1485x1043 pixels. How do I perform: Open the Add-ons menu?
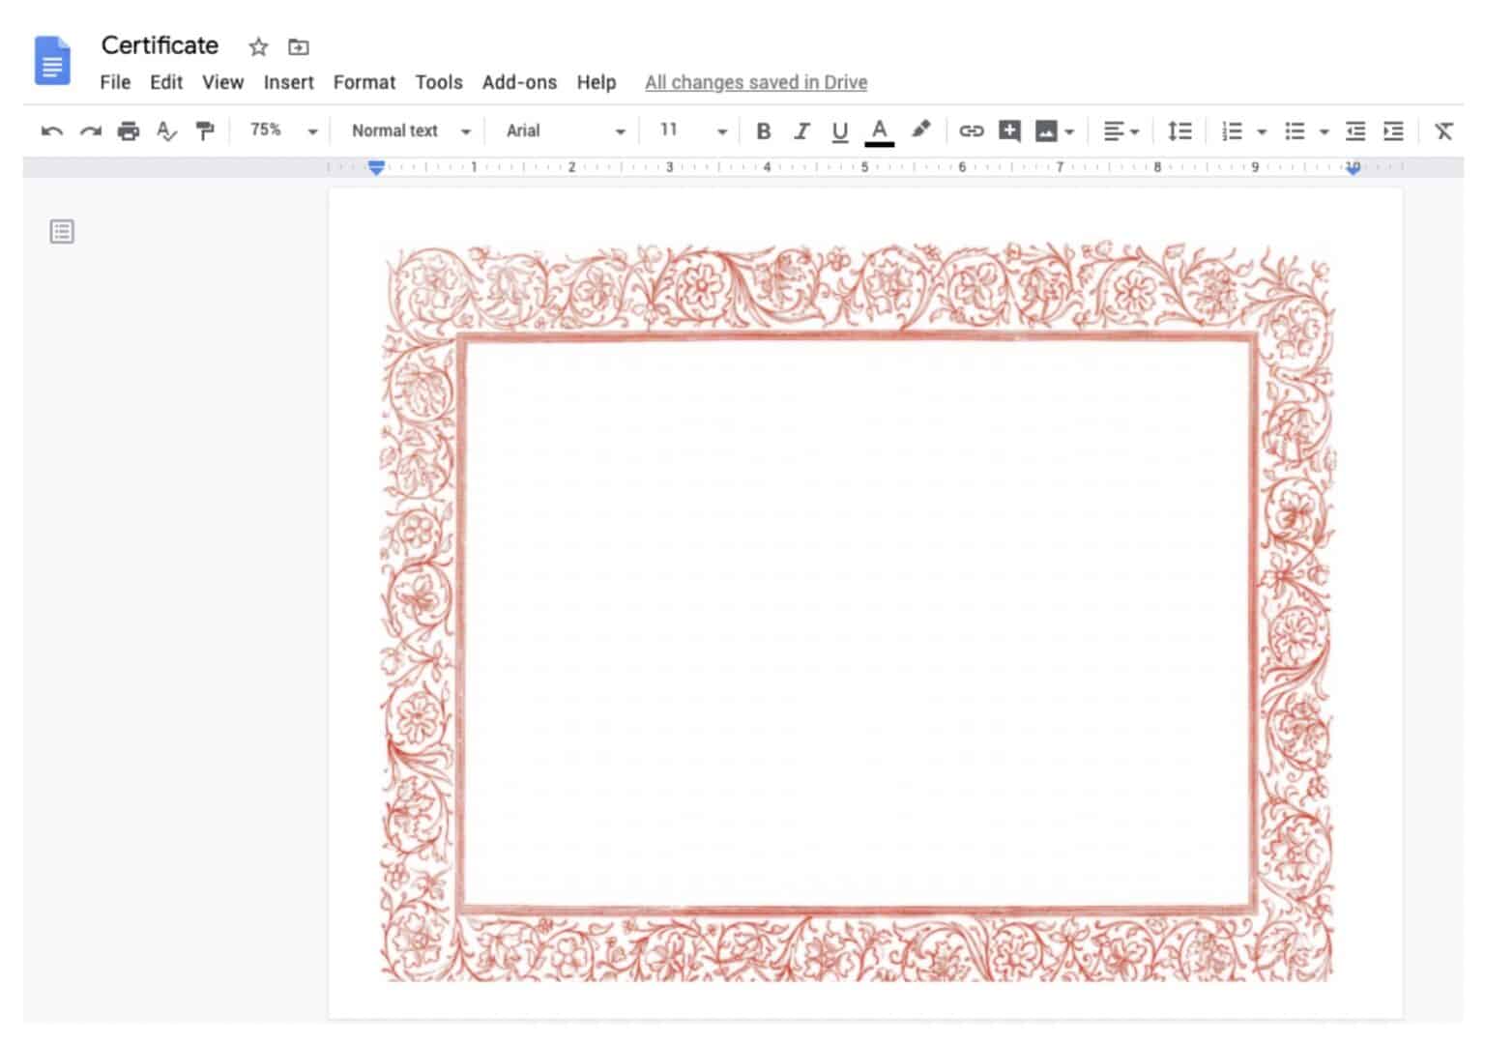pyautogui.click(x=519, y=82)
